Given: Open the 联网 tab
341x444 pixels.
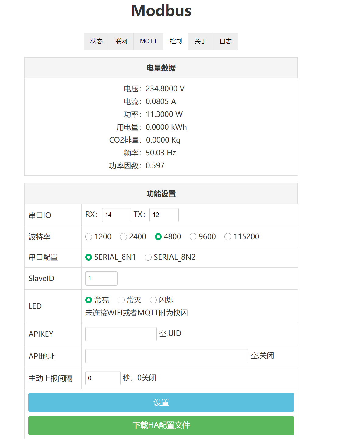Looking at the screenshot, I should tap(121, 41).
